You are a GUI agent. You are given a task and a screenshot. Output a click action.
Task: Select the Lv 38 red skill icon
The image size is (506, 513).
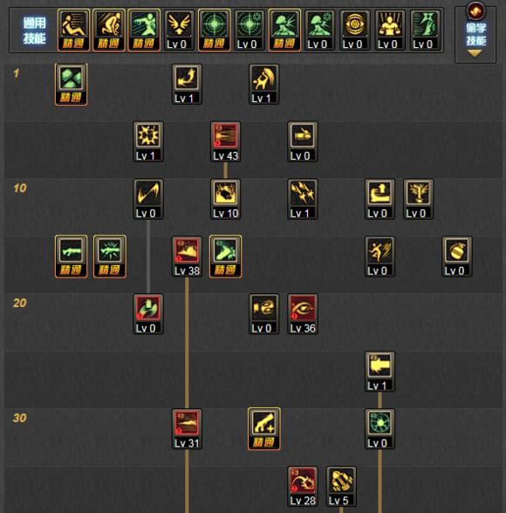click(187, 256)
